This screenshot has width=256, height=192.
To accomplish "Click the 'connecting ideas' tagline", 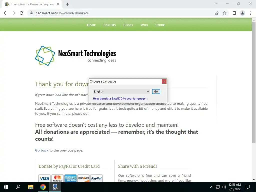I will [101, 60].
